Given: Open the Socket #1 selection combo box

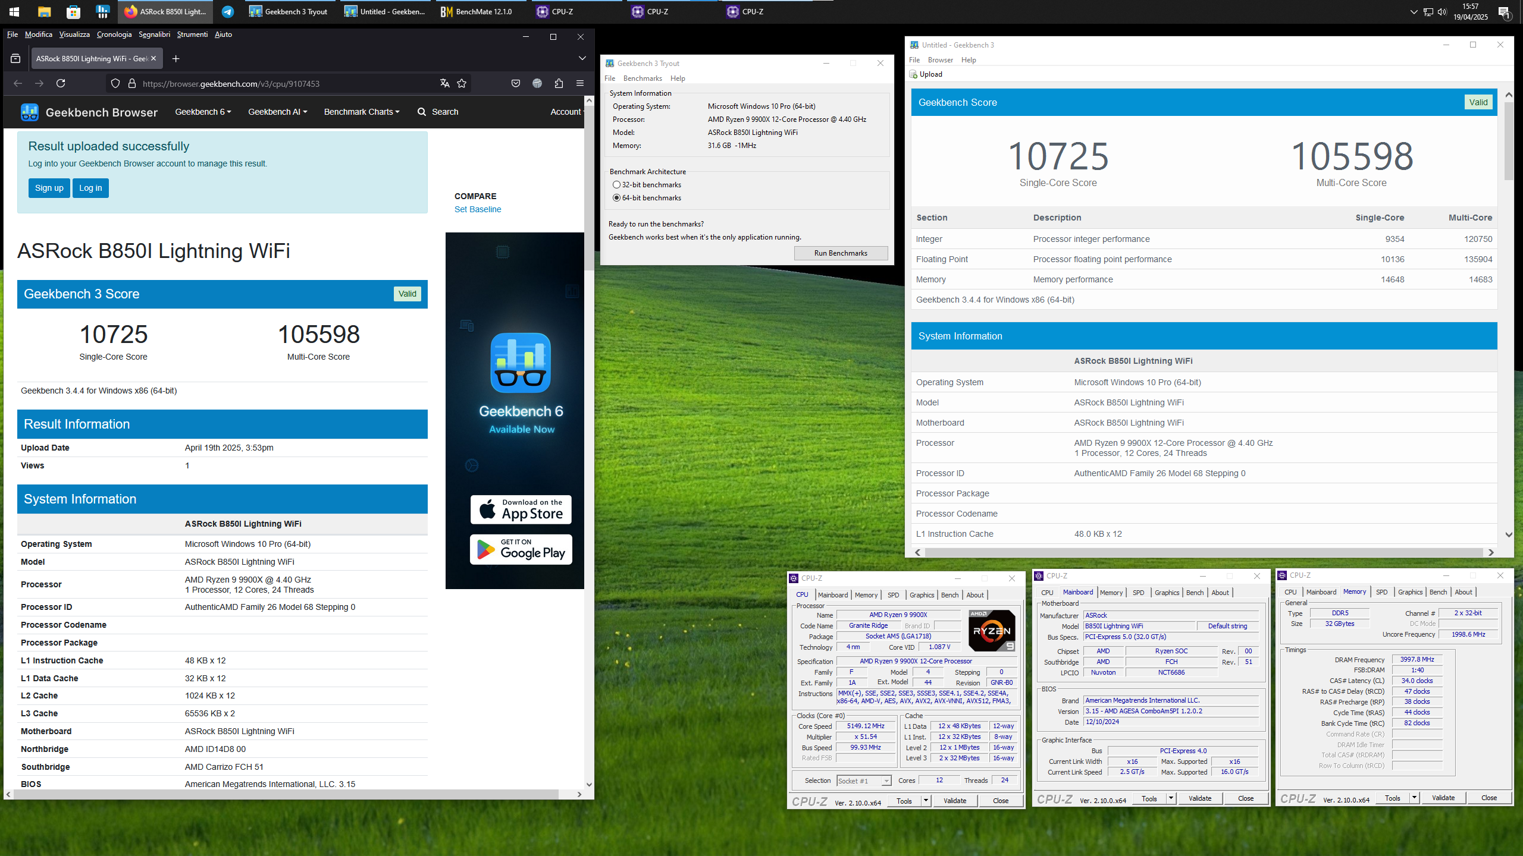Looking at the screenshot, I should coord(864,781).
